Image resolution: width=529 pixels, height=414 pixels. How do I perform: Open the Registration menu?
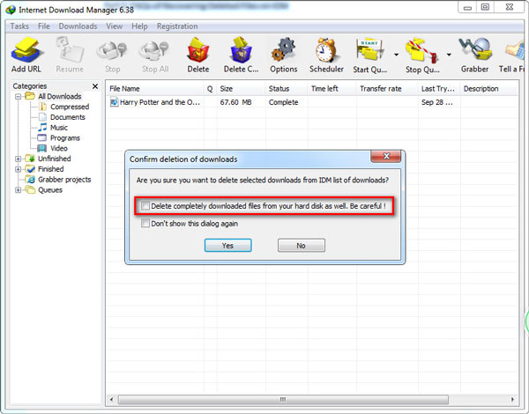177,26
